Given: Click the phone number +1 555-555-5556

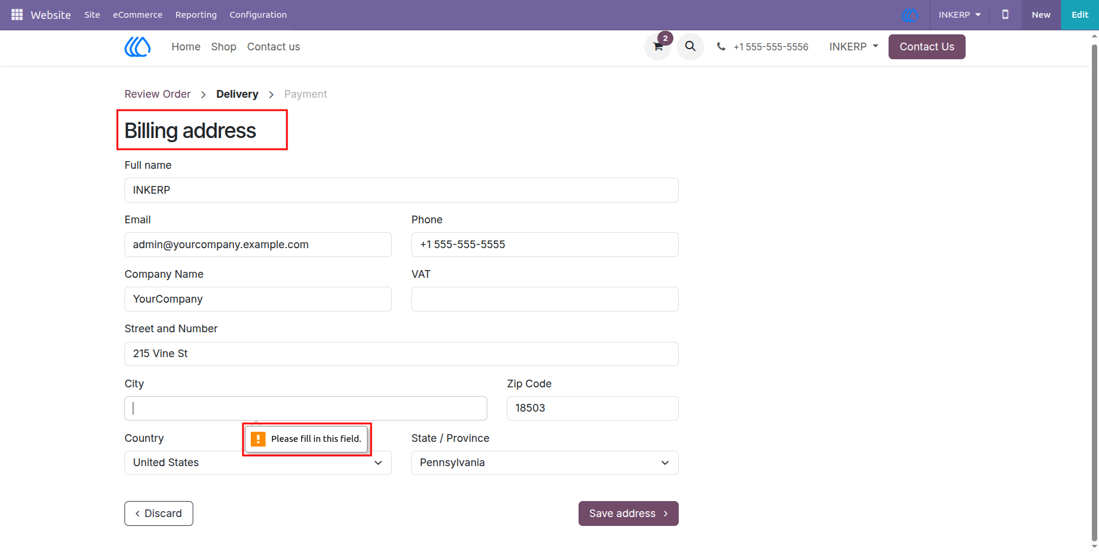Looking at the screenshot, I should pyautogui.click(x=771, y=47).
